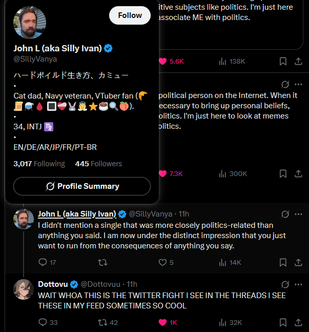Repost Dottovu's tweet with 42 reposts
Screen dimensions: 309x332
pyautogui.click(x=102, y=323)
